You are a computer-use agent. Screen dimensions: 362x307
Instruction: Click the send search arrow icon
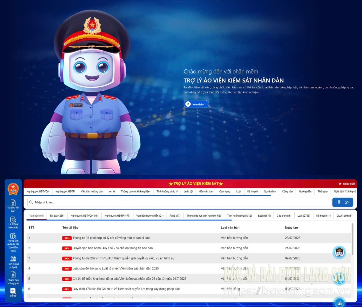click(x=347, y=202)
